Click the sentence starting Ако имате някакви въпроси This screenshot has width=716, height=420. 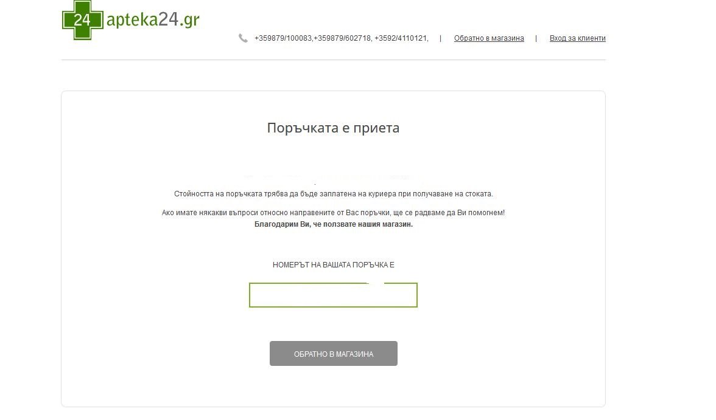(334, 213)
